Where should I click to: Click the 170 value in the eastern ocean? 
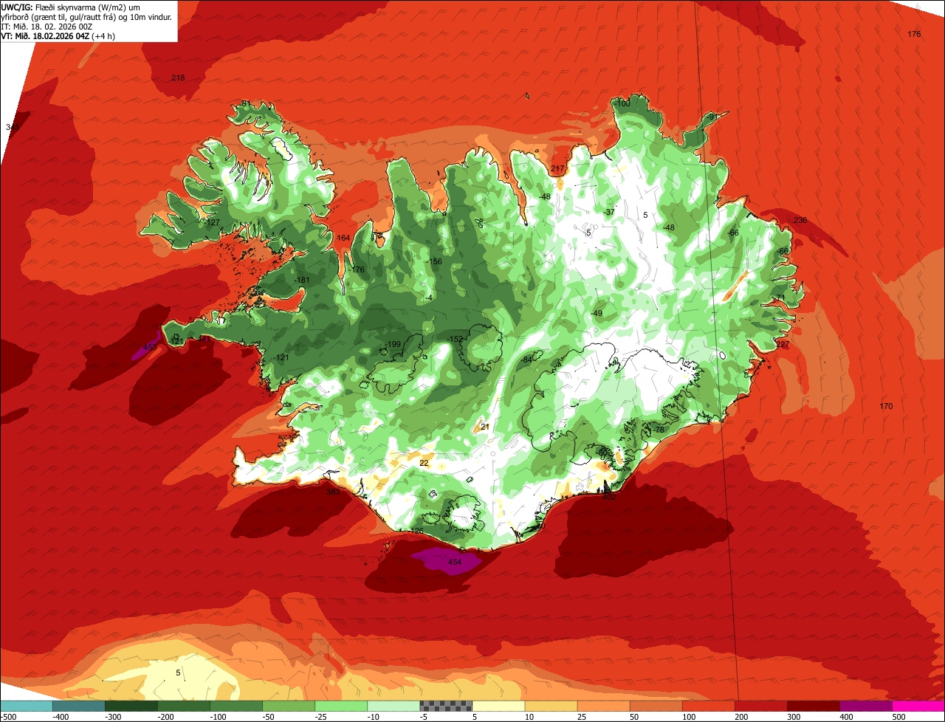(x=886, y=407)
